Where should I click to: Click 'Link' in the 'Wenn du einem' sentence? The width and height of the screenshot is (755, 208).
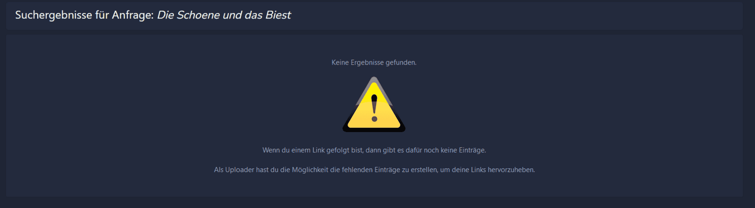(319, 150)
